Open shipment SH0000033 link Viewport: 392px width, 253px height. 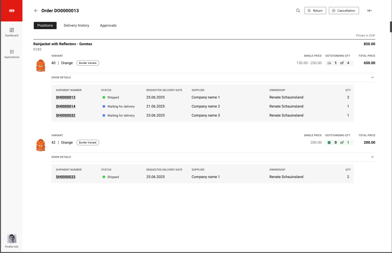tap(65, 177)
